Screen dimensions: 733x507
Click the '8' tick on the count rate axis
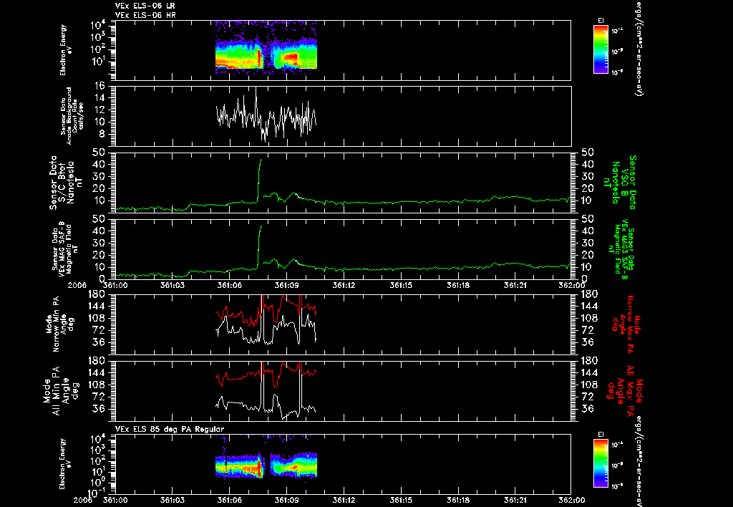point(102,135)
